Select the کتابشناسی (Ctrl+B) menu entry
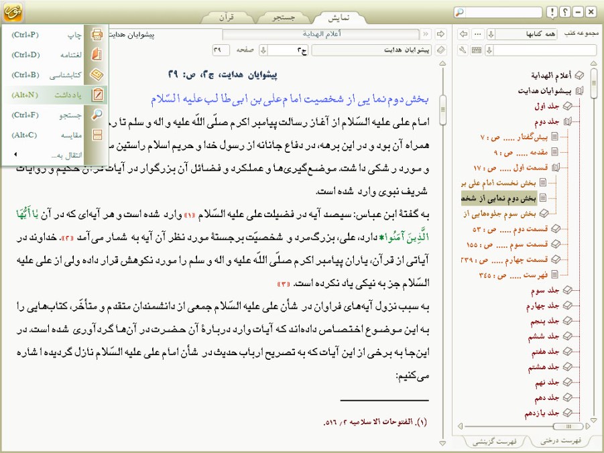Image resolution: width=604 pixels, height=453 pixels. (x=54, y=75)
